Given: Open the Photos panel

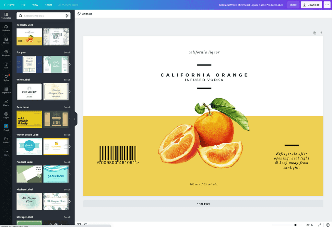Looking at the screenshot, I should 6,41.
